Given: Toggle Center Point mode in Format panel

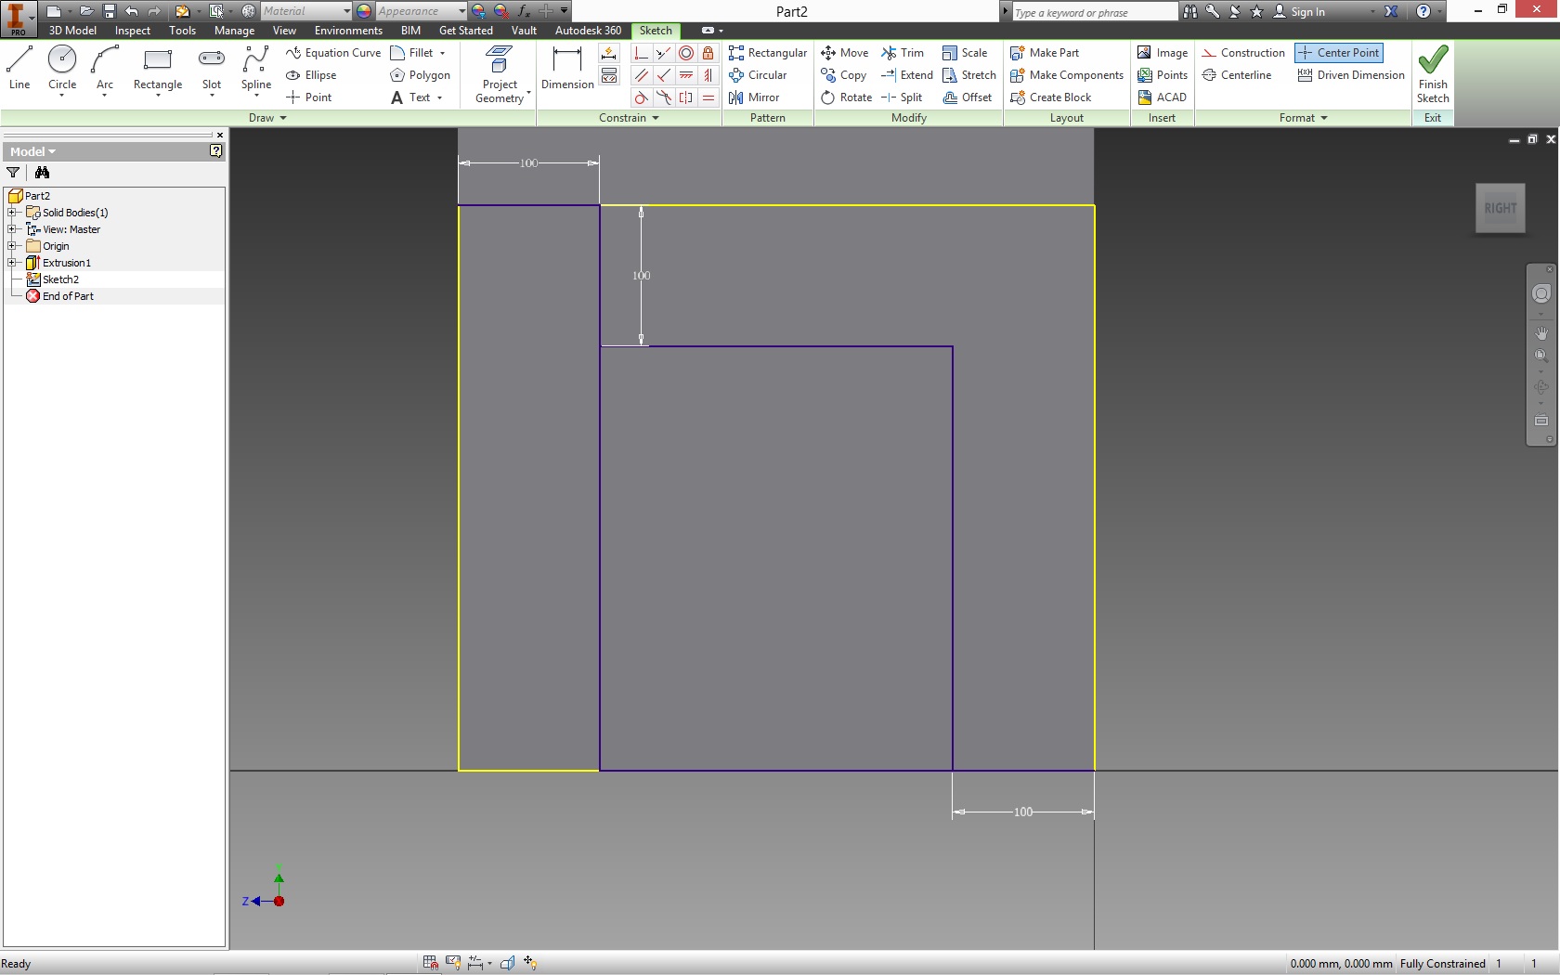Looking at the screenshot, I should click(x=1338, y=53).
